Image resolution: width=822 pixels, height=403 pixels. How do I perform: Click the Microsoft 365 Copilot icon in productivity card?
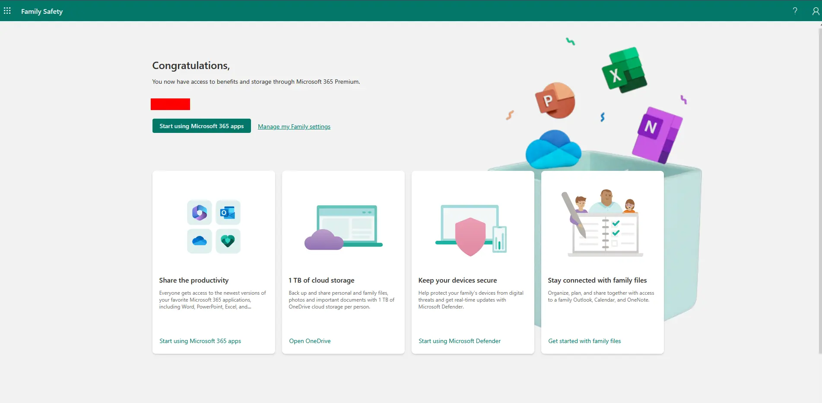click(200, 212)
